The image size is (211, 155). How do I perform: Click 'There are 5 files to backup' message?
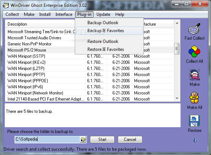click(x=29, y=111)
